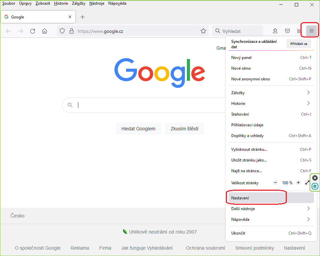
Task: Click the back navigation arrow
Action: 8,31
